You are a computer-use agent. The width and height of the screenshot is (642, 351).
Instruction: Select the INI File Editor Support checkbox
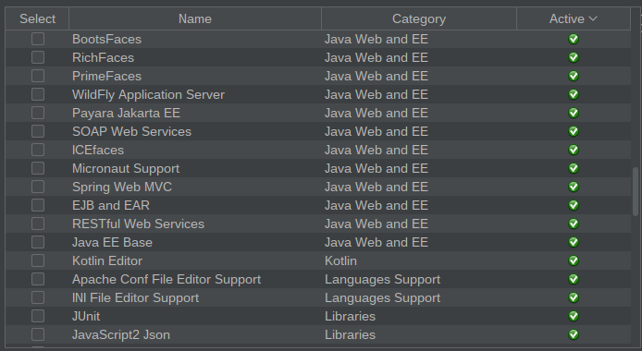coord(38,297)
